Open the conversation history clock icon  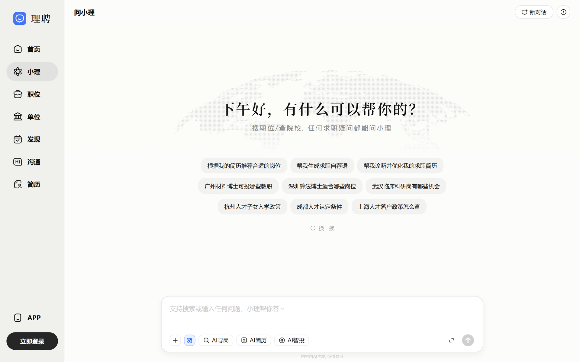pyautogui.click(x=563, y=12)
